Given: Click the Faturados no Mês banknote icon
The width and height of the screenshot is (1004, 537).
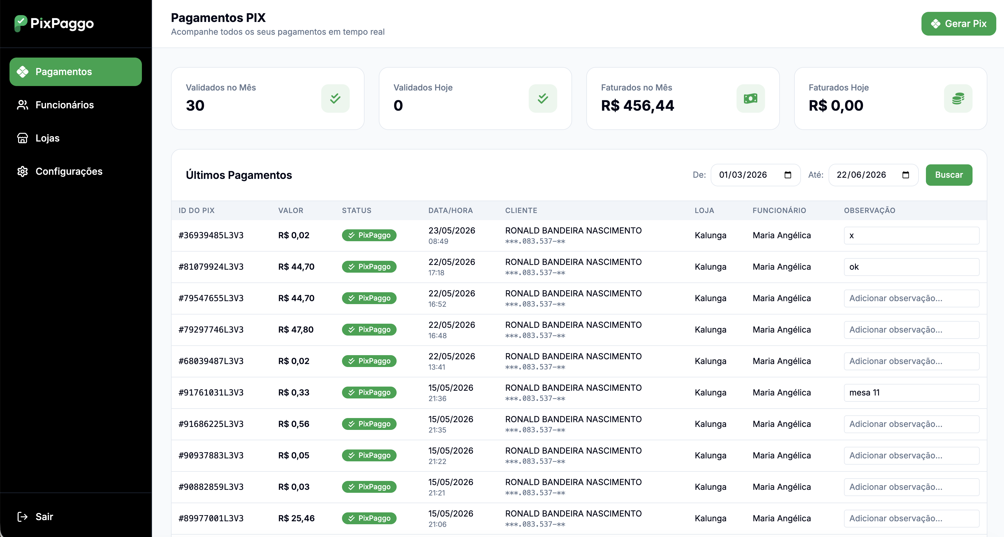Looking at the screenshot, I should [x=751, y=98].
